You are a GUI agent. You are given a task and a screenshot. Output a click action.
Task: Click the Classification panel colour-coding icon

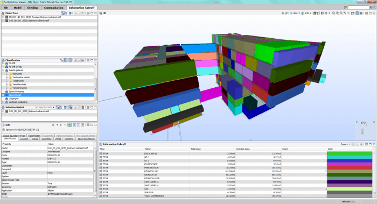71,60
